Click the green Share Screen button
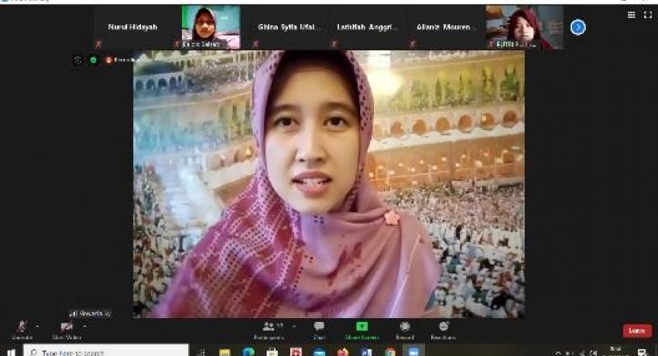This screenshot has height=356, width=658. (x=362, y=330)
